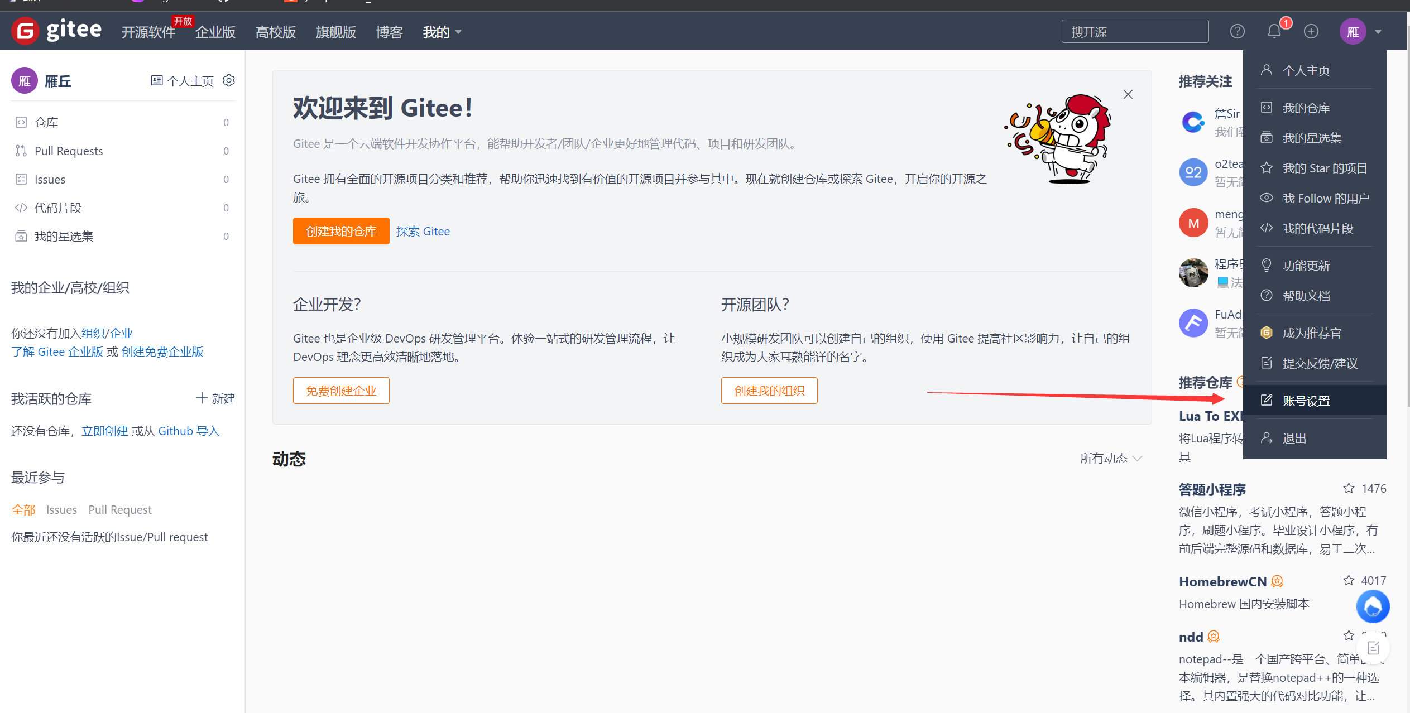Select 账号设置 in the user menu
Viewport: 1410px width, 713px height.
coord(1315,401)
